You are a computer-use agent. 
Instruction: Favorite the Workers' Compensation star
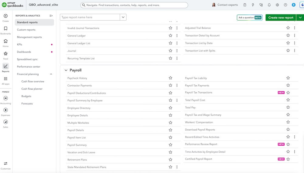(288, 122)
